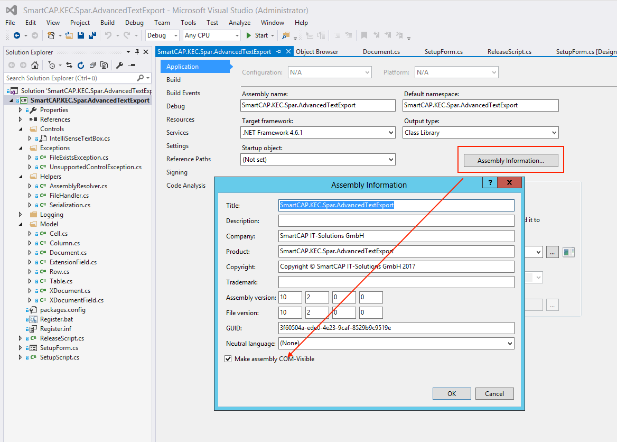Close the AdvancedTextExport properties tab

click(x=288, y=52)
